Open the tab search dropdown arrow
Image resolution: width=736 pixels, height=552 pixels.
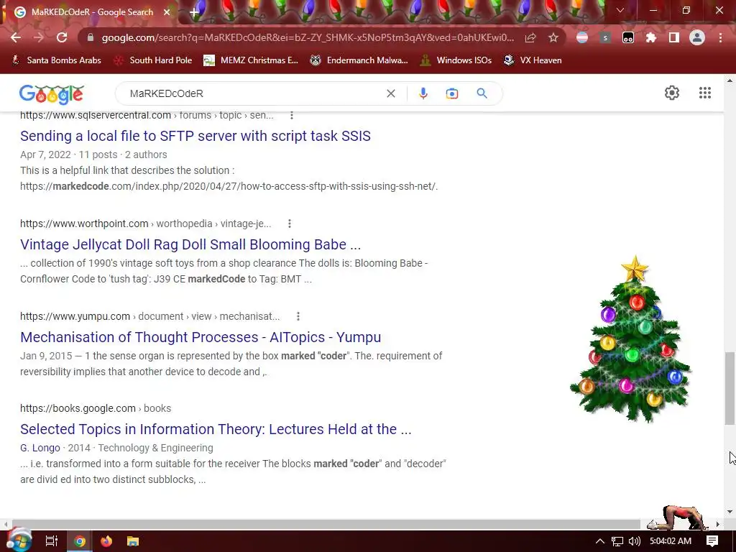coord(620,10)
